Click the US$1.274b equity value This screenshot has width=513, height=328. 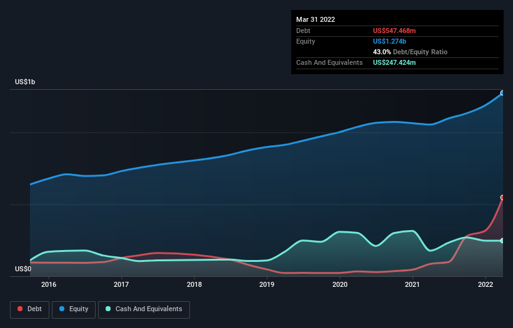[389, 41]
